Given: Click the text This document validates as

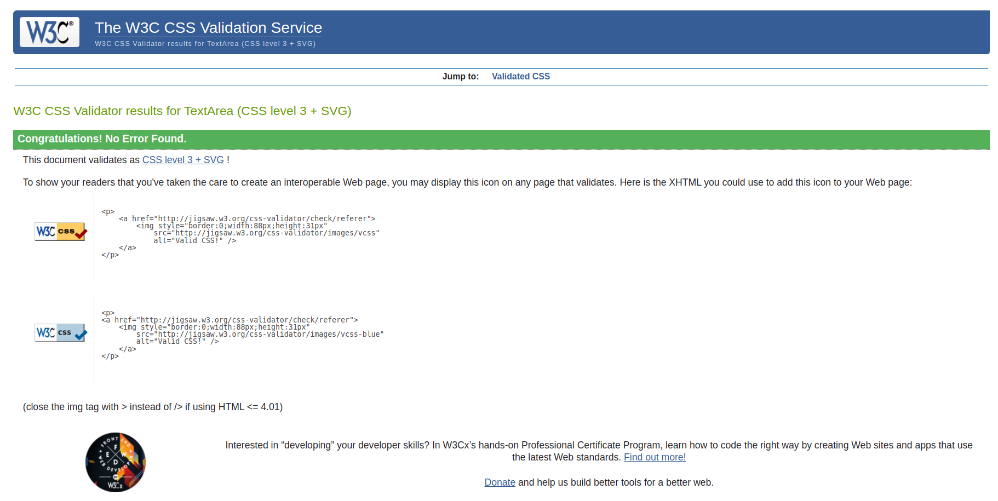Looking at the screenshot, I should (x=81, y=160).
